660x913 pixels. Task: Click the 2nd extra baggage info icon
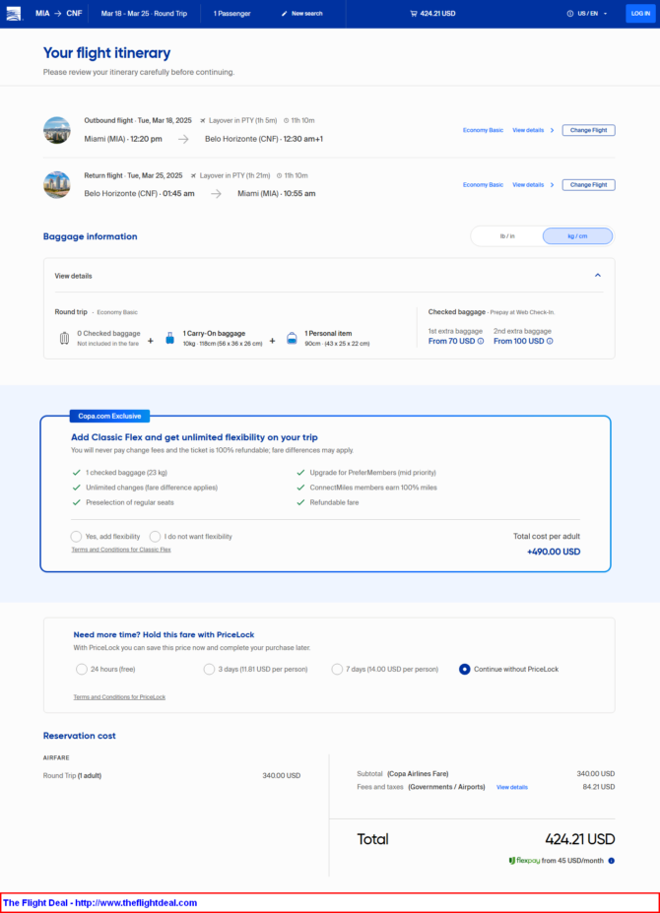click(x=550, y=341)
